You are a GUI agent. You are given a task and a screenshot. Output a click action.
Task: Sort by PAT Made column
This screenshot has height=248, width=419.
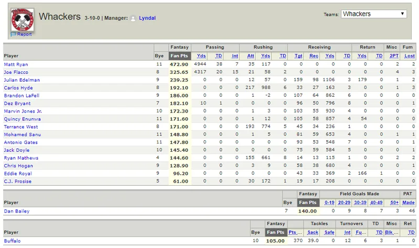click(409, 202)
